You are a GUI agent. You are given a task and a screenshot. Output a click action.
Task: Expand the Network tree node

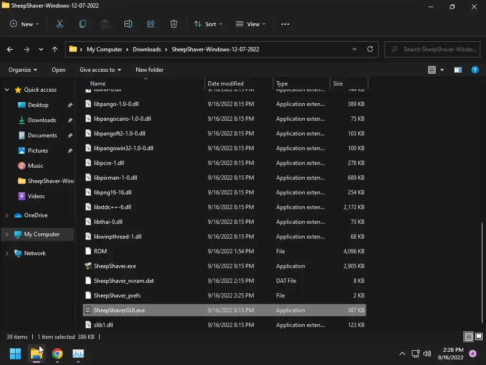[7, 253]
